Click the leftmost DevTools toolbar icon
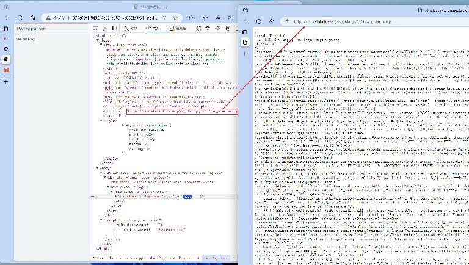Screen dimensions: 469x265 click(95, 28)
